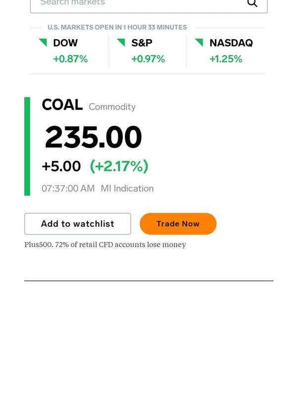Click the Plus500 CFD disclaimer text

(x=105, y=245)
